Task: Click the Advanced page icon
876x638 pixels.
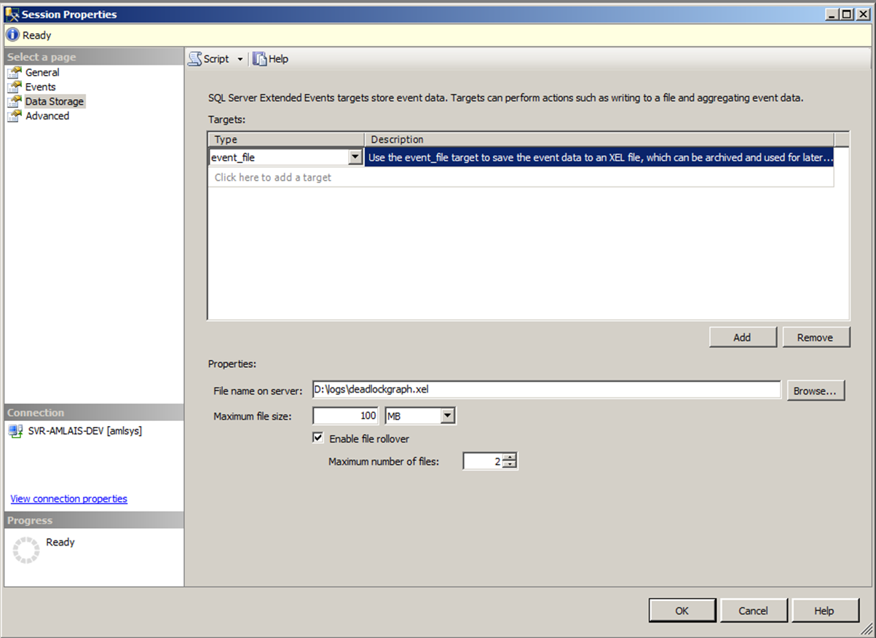Action: click(x=15, y=116)
